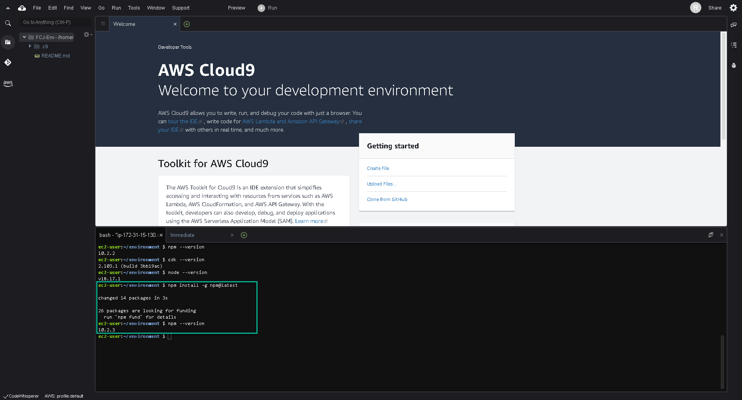The width and height of the screenshot is (742, 400).
Task: Click the Clone from GitHub link
Action: tap(387, 199)
